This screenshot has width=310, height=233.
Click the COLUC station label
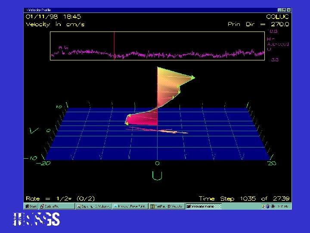(x=277, y=17)
